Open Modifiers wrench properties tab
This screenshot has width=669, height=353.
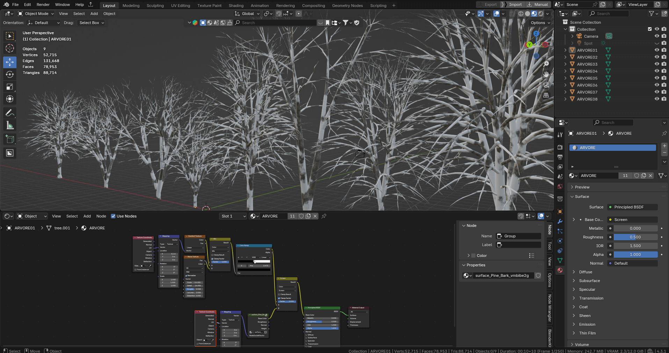pyautogui.click(x=560, y=221)
